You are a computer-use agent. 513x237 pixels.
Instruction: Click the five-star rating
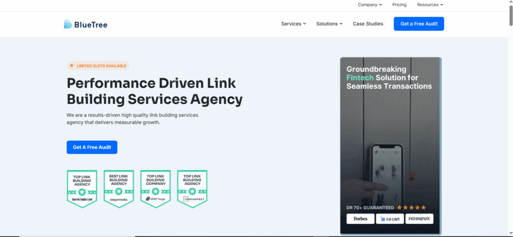pos(411,207)
